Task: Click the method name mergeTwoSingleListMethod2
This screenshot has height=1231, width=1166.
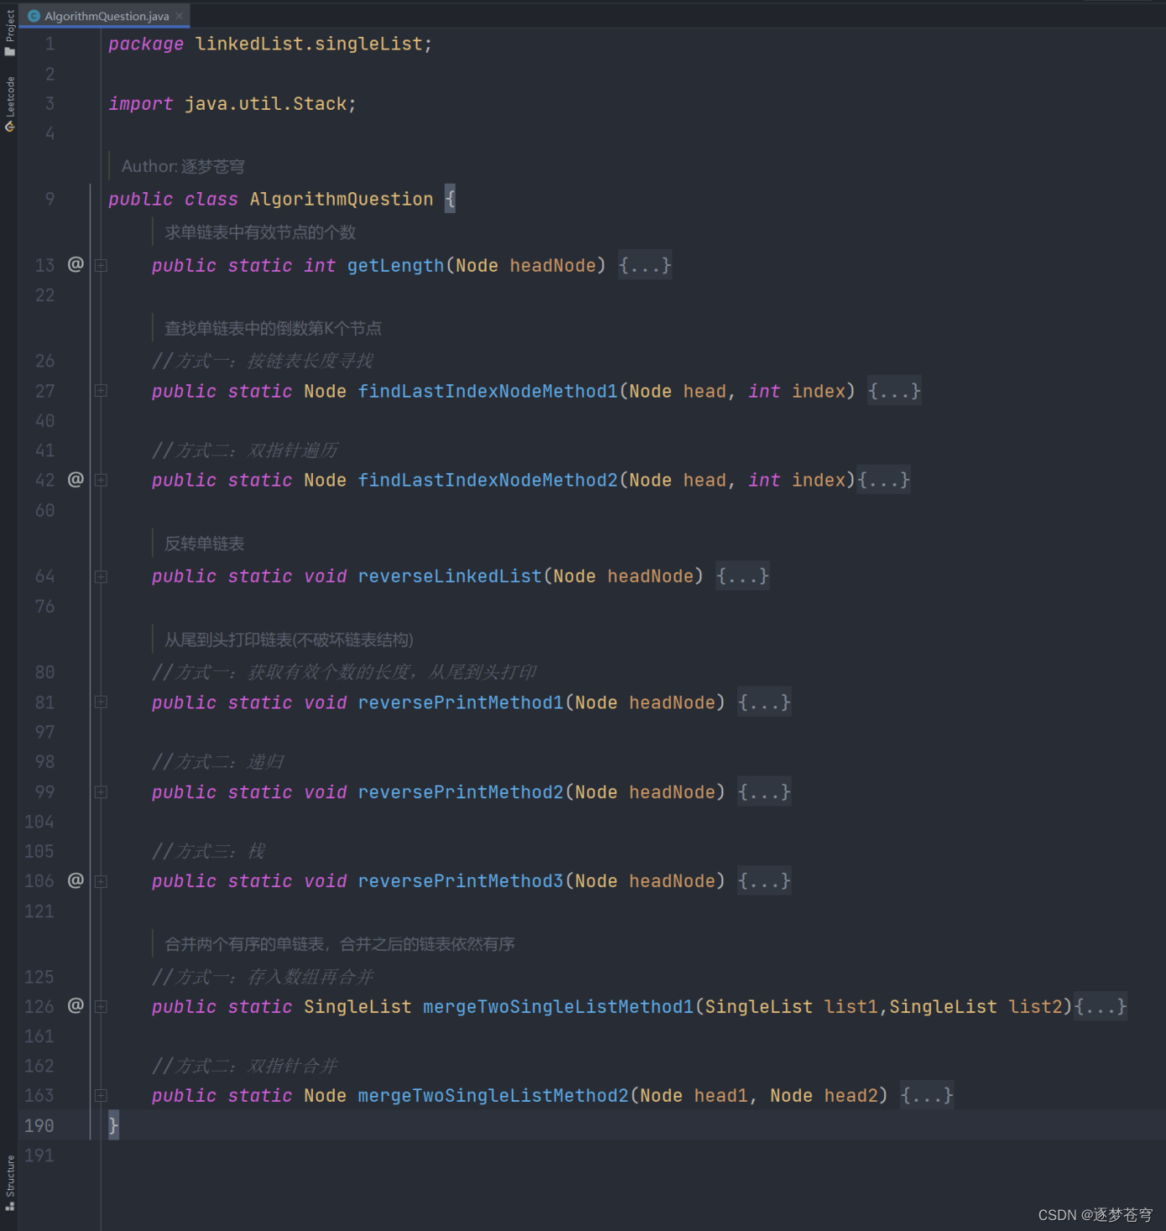Action: 493,1095
